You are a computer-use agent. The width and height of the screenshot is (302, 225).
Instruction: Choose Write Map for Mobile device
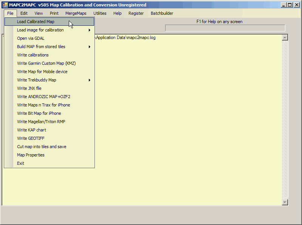[x=49, y=71]
